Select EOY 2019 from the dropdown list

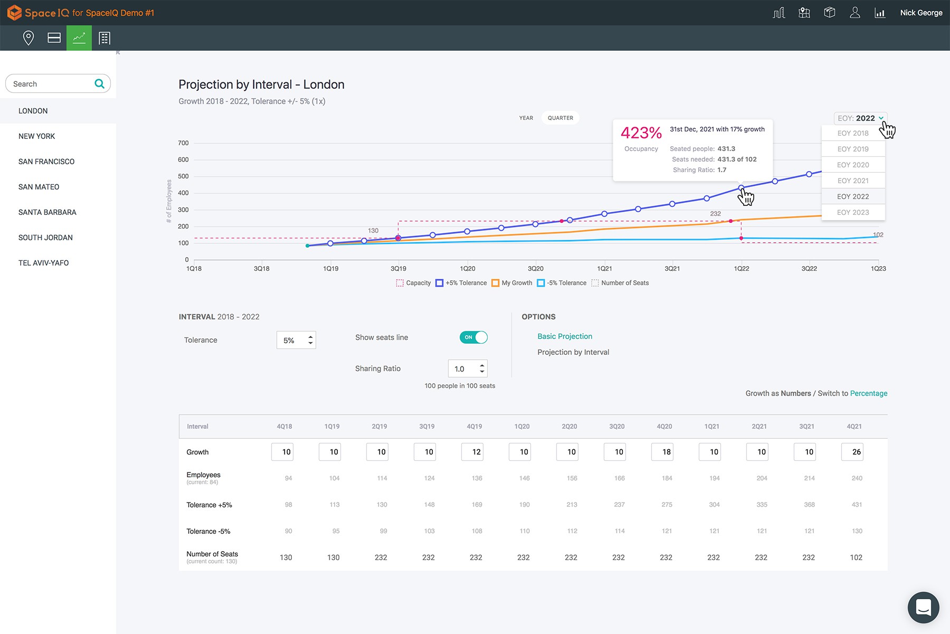852,149
